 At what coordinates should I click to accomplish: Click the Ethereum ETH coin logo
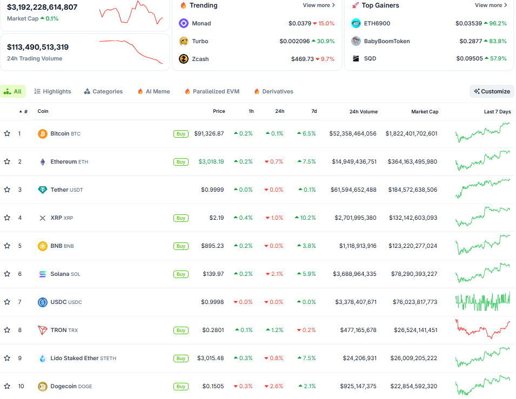[x=42, y=161]
